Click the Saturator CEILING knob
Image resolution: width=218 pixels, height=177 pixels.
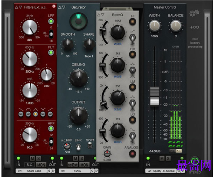(x=79, y=78)
